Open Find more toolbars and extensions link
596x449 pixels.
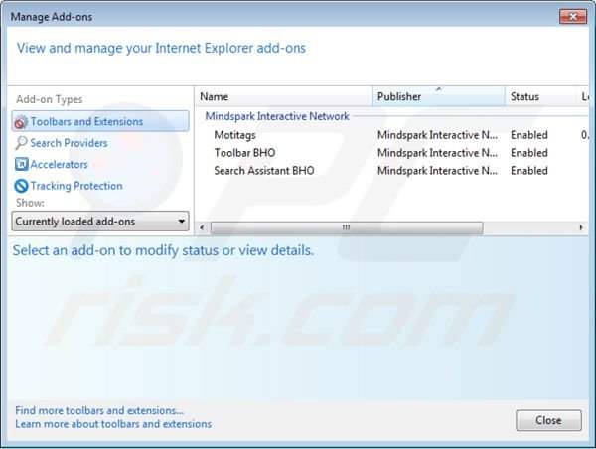pos(99,410)
